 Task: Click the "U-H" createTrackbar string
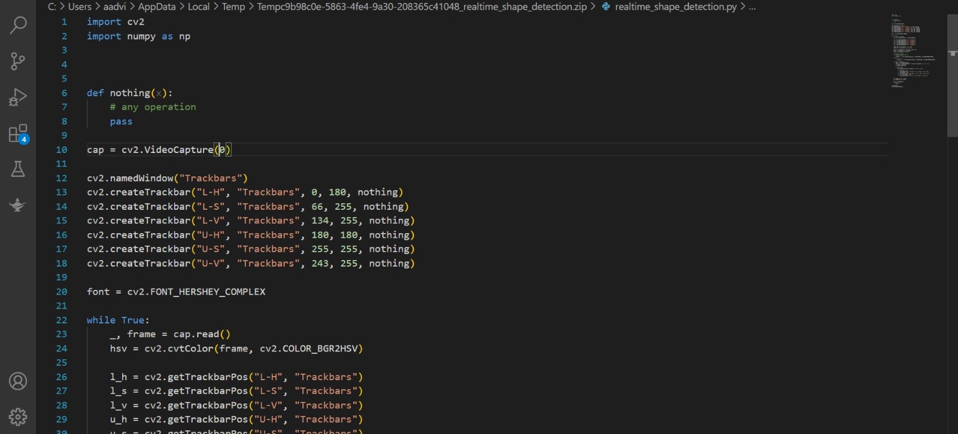pos(211,235)
